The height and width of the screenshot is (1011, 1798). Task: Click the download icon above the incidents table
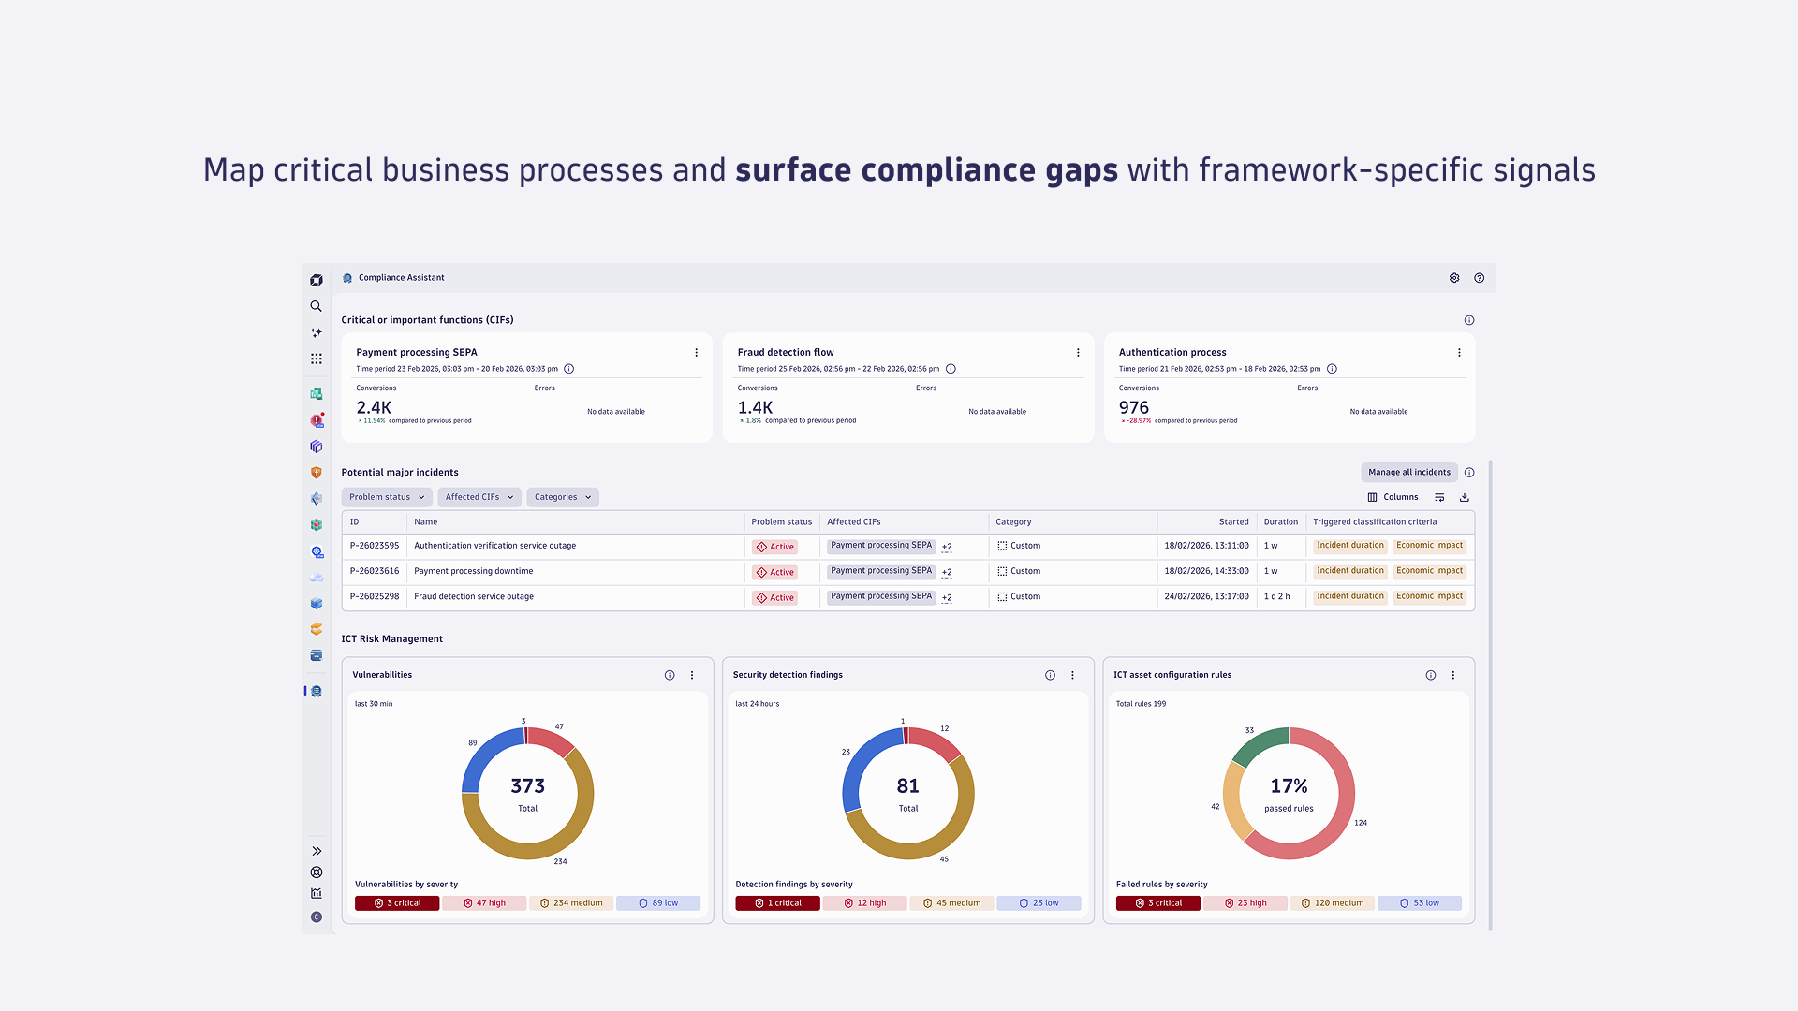[1464, 497]
